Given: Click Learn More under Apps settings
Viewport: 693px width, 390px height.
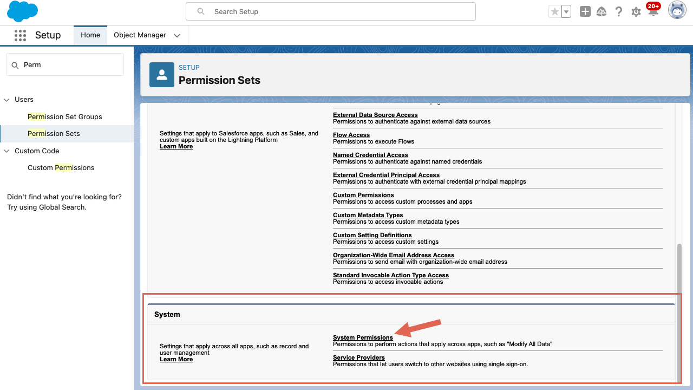Looking at the screenshot, I should [x=176, y=146].
